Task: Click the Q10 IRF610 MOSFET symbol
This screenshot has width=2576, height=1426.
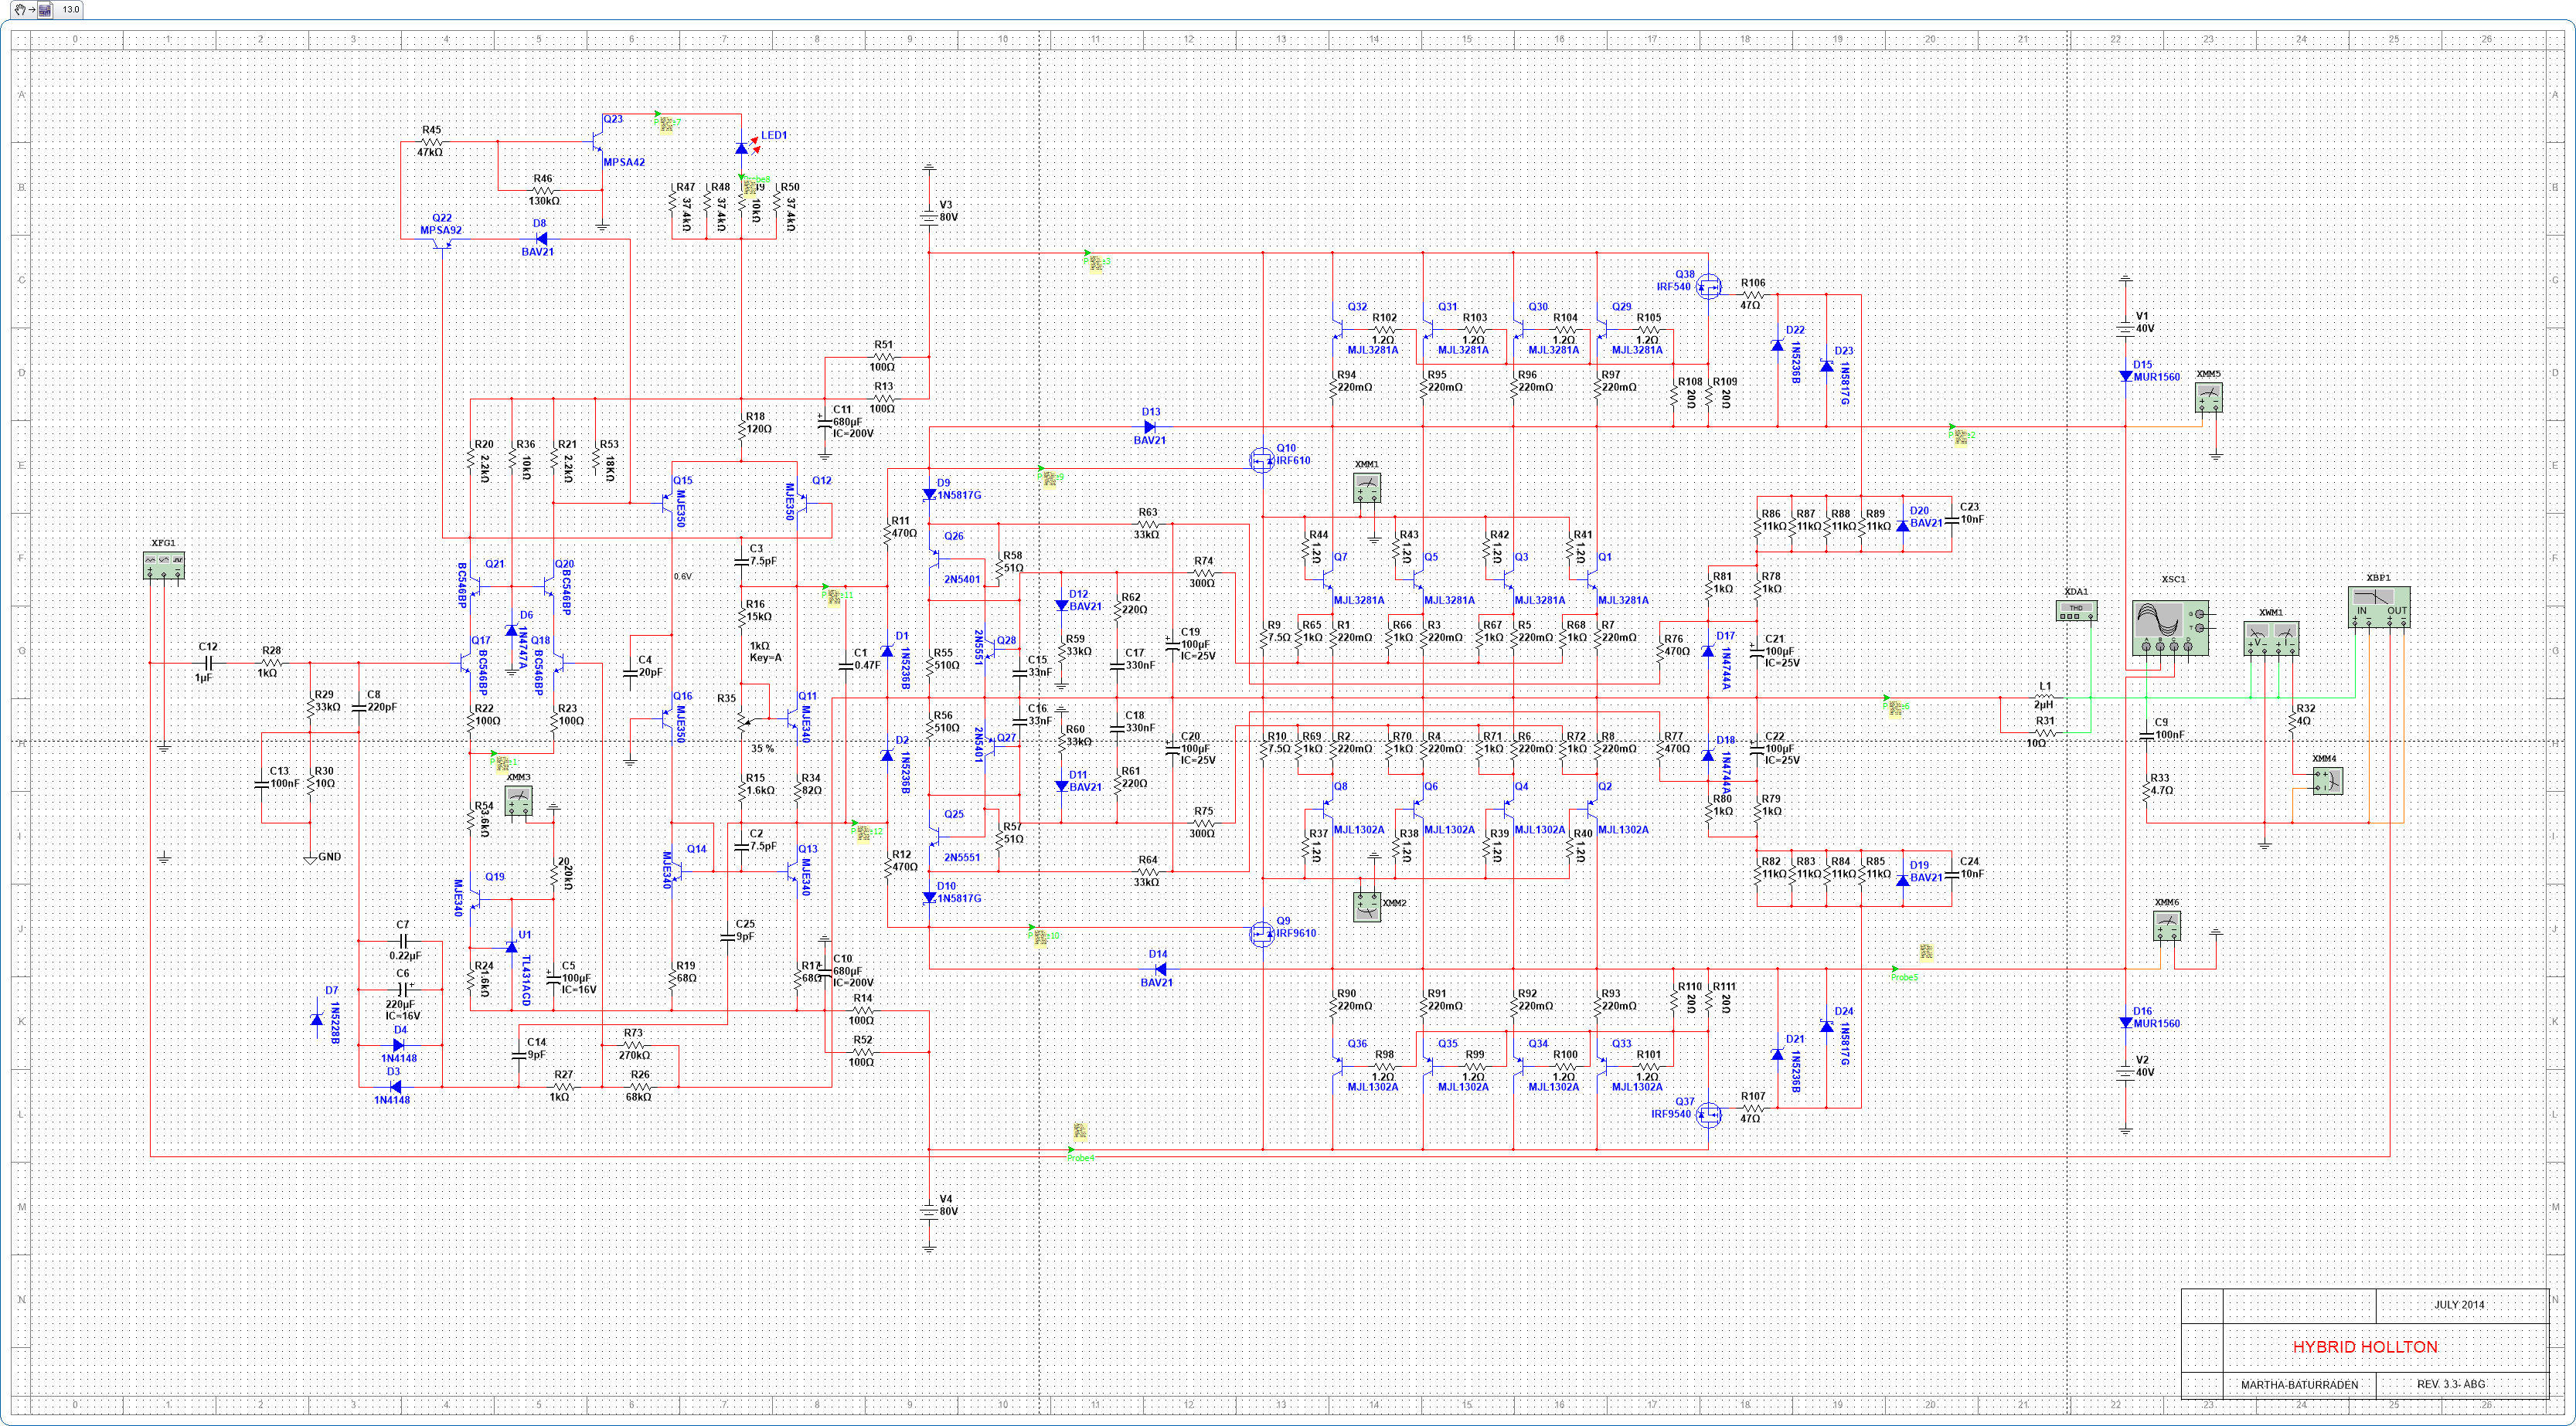Action: pyautogui.click(x=1261, y=460)
